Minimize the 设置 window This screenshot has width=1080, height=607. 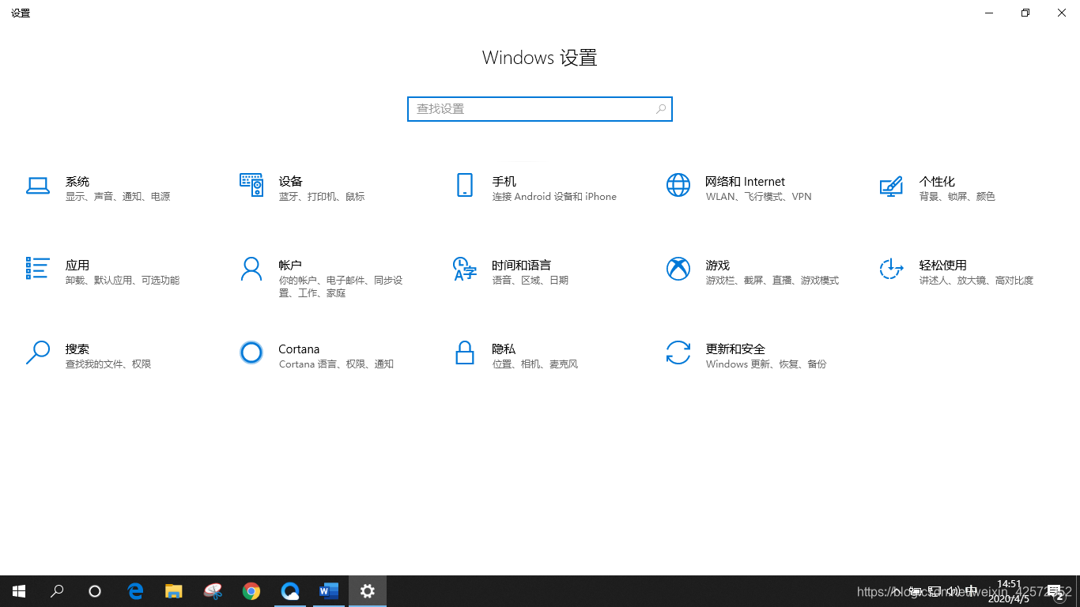989,13
